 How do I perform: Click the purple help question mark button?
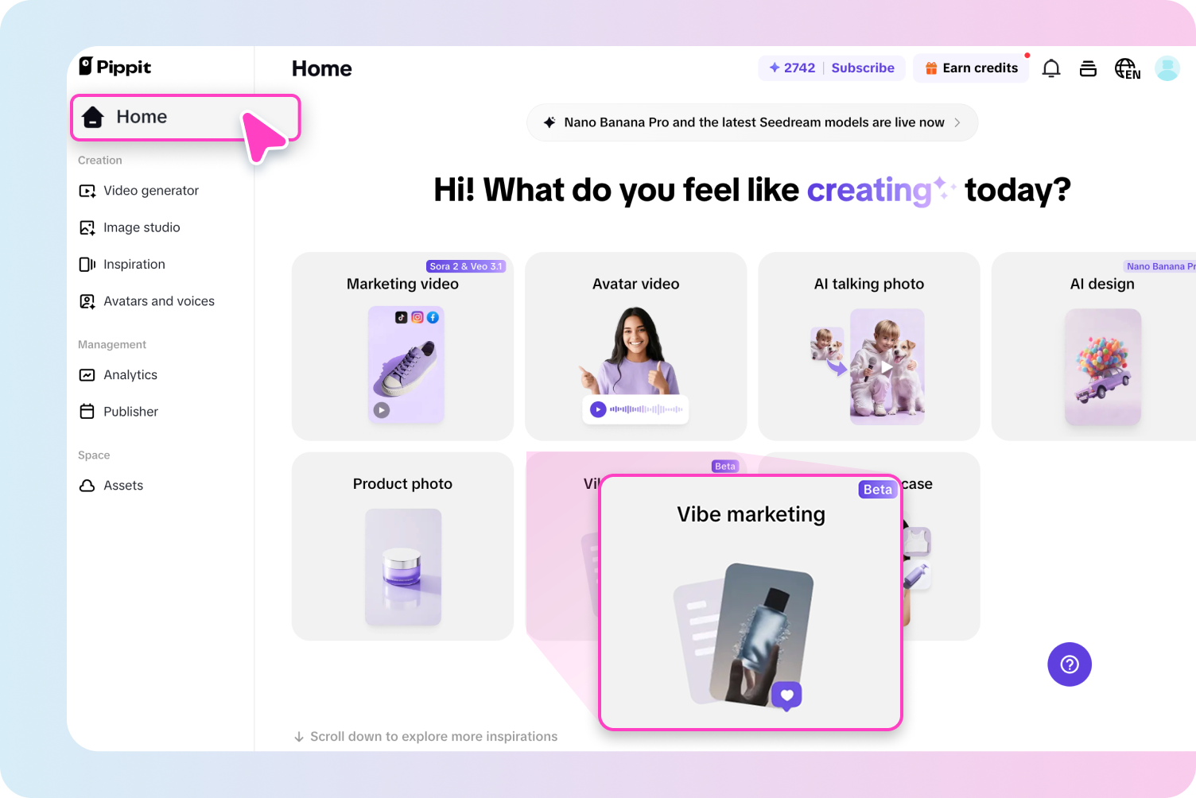(x=1070, y=664)
